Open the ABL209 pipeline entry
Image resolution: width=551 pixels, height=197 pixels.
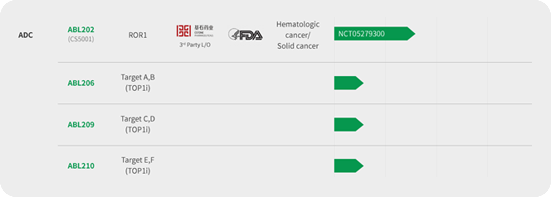(x=81, y=124)
